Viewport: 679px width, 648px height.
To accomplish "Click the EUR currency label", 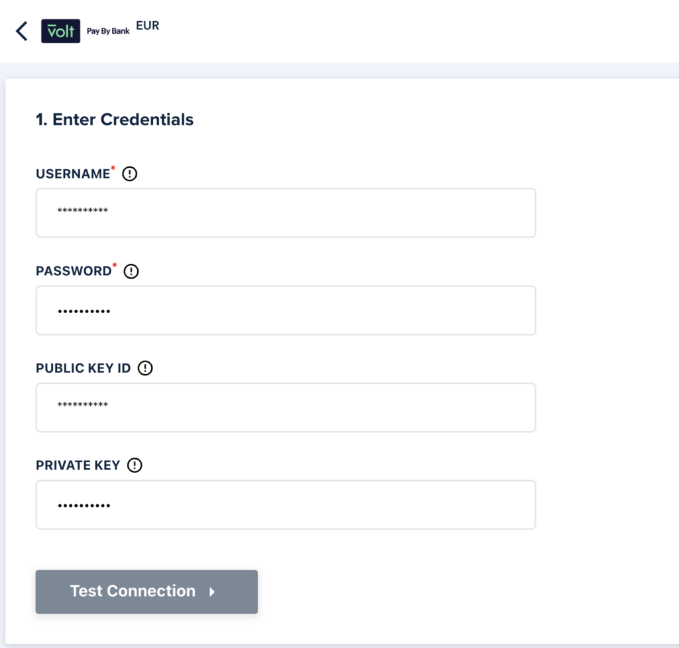I will [147, 27].
